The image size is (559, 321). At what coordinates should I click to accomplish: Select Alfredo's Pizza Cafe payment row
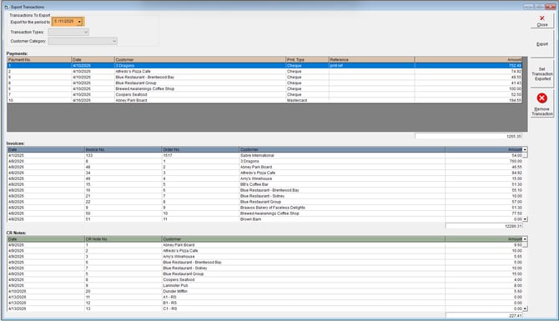264,71
